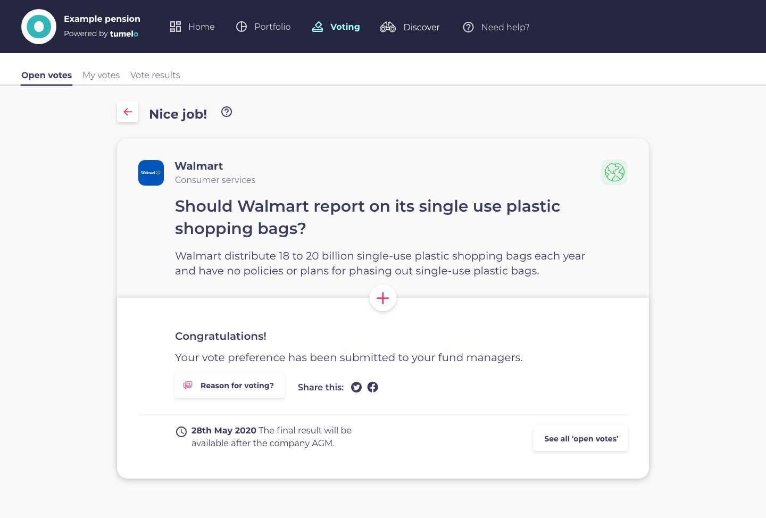This screenshot has height=518, width=766.
Task: Switch to the My votes tab
Action: 101,75
